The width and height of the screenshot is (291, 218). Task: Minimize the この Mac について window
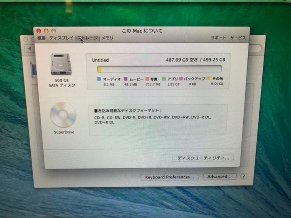[46, 31]
